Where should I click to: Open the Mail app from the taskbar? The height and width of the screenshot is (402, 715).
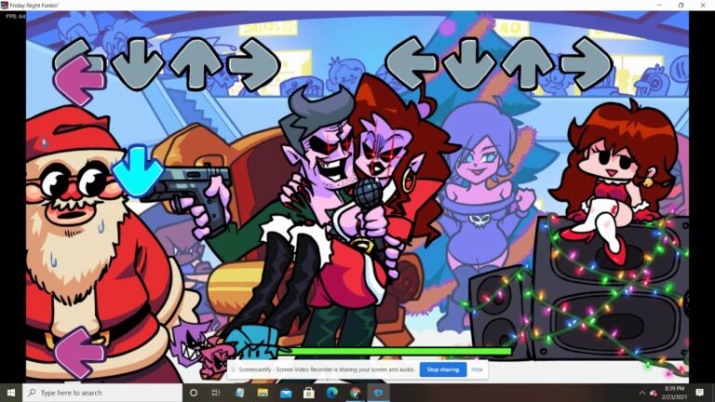(x=286, y=393)
